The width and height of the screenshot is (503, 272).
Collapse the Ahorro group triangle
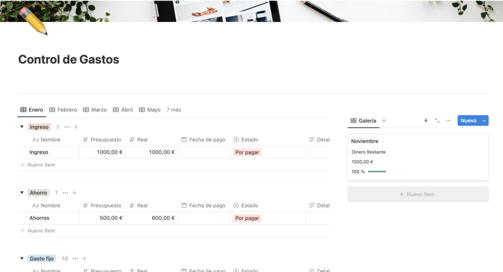pos(22,193)
